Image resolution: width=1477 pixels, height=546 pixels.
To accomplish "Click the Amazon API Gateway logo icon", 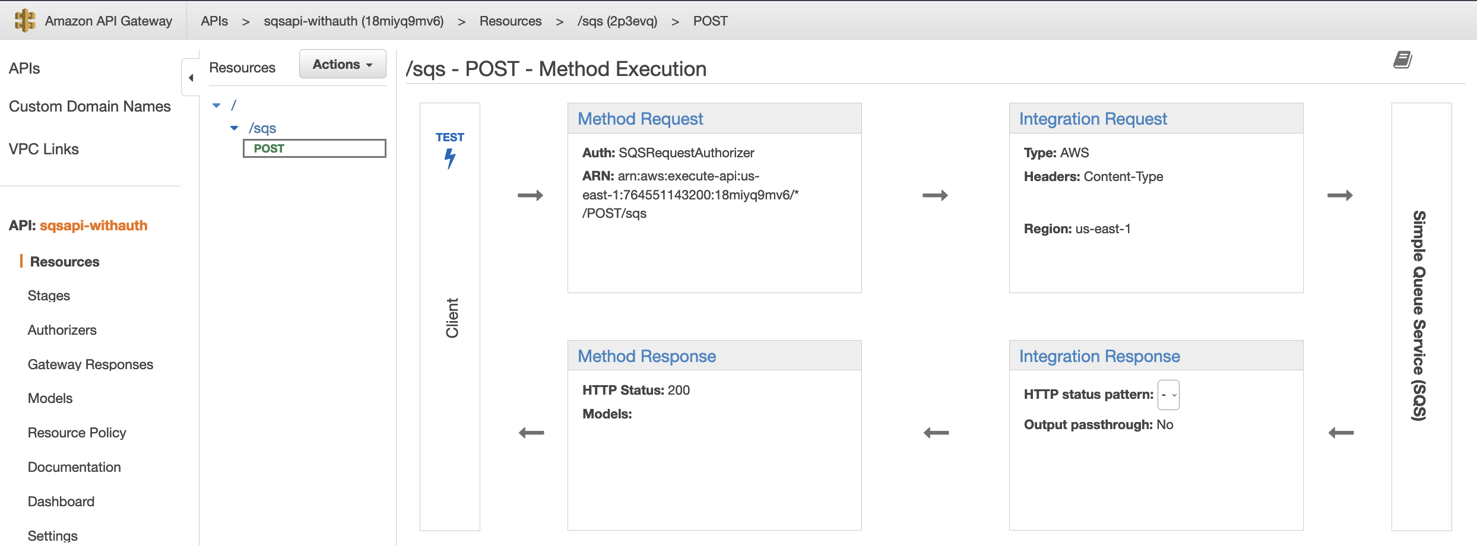I will (25, 21).
